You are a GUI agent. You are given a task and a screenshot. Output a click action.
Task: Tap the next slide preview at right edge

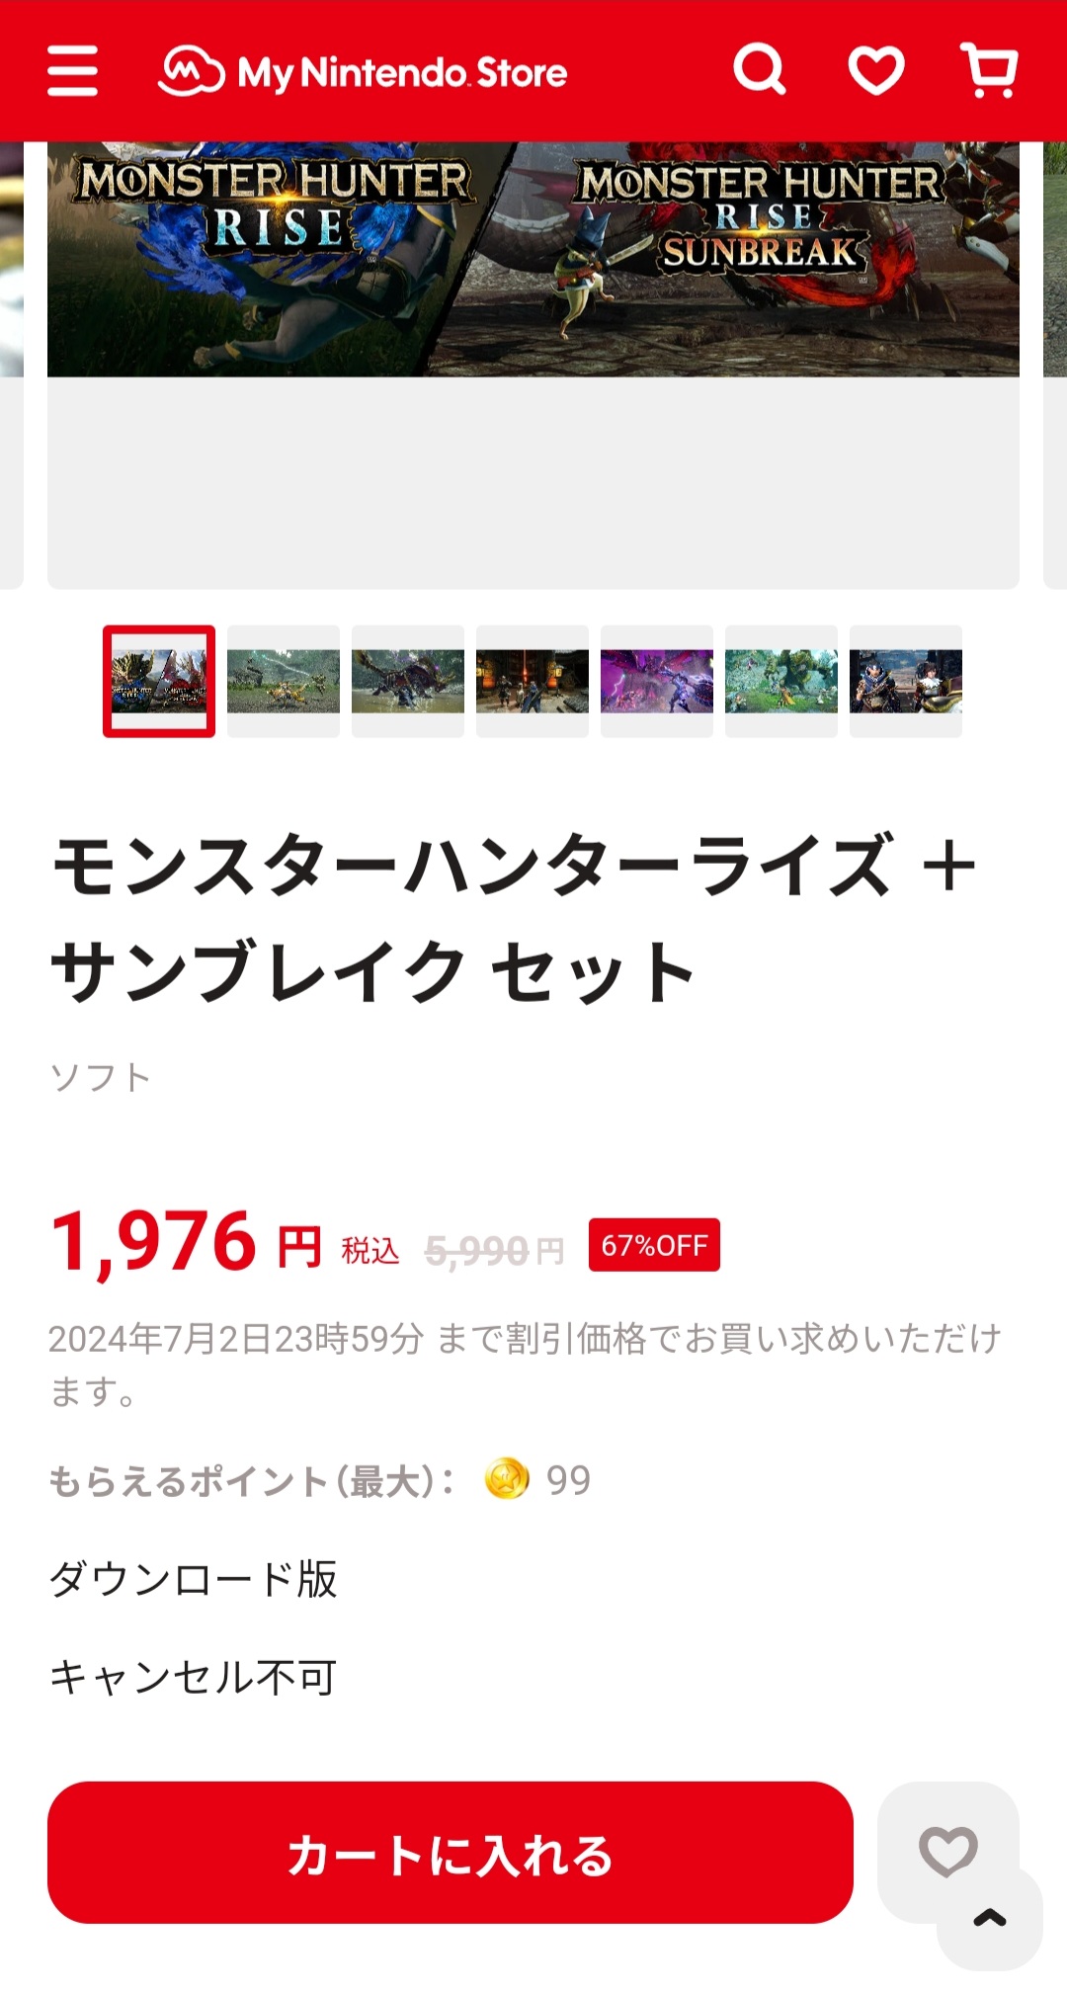click(x=1055, y=366)
